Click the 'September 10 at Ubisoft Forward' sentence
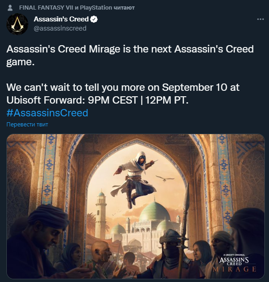Image resolution: width=269 pixels, height=282 pixels. coord(123,94)
